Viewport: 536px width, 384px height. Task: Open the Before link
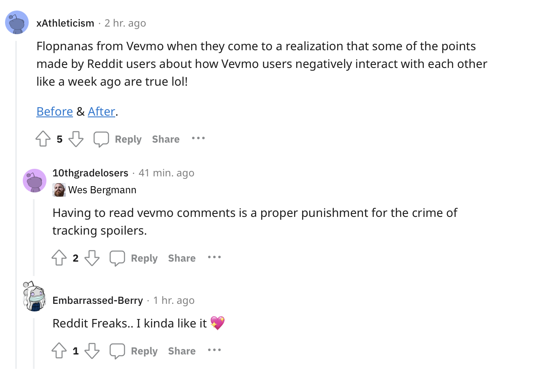pos(55,111)
